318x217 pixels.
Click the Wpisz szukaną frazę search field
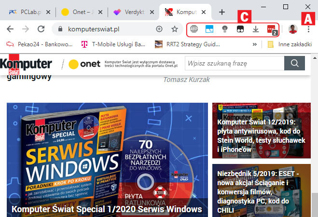point(235,64)
